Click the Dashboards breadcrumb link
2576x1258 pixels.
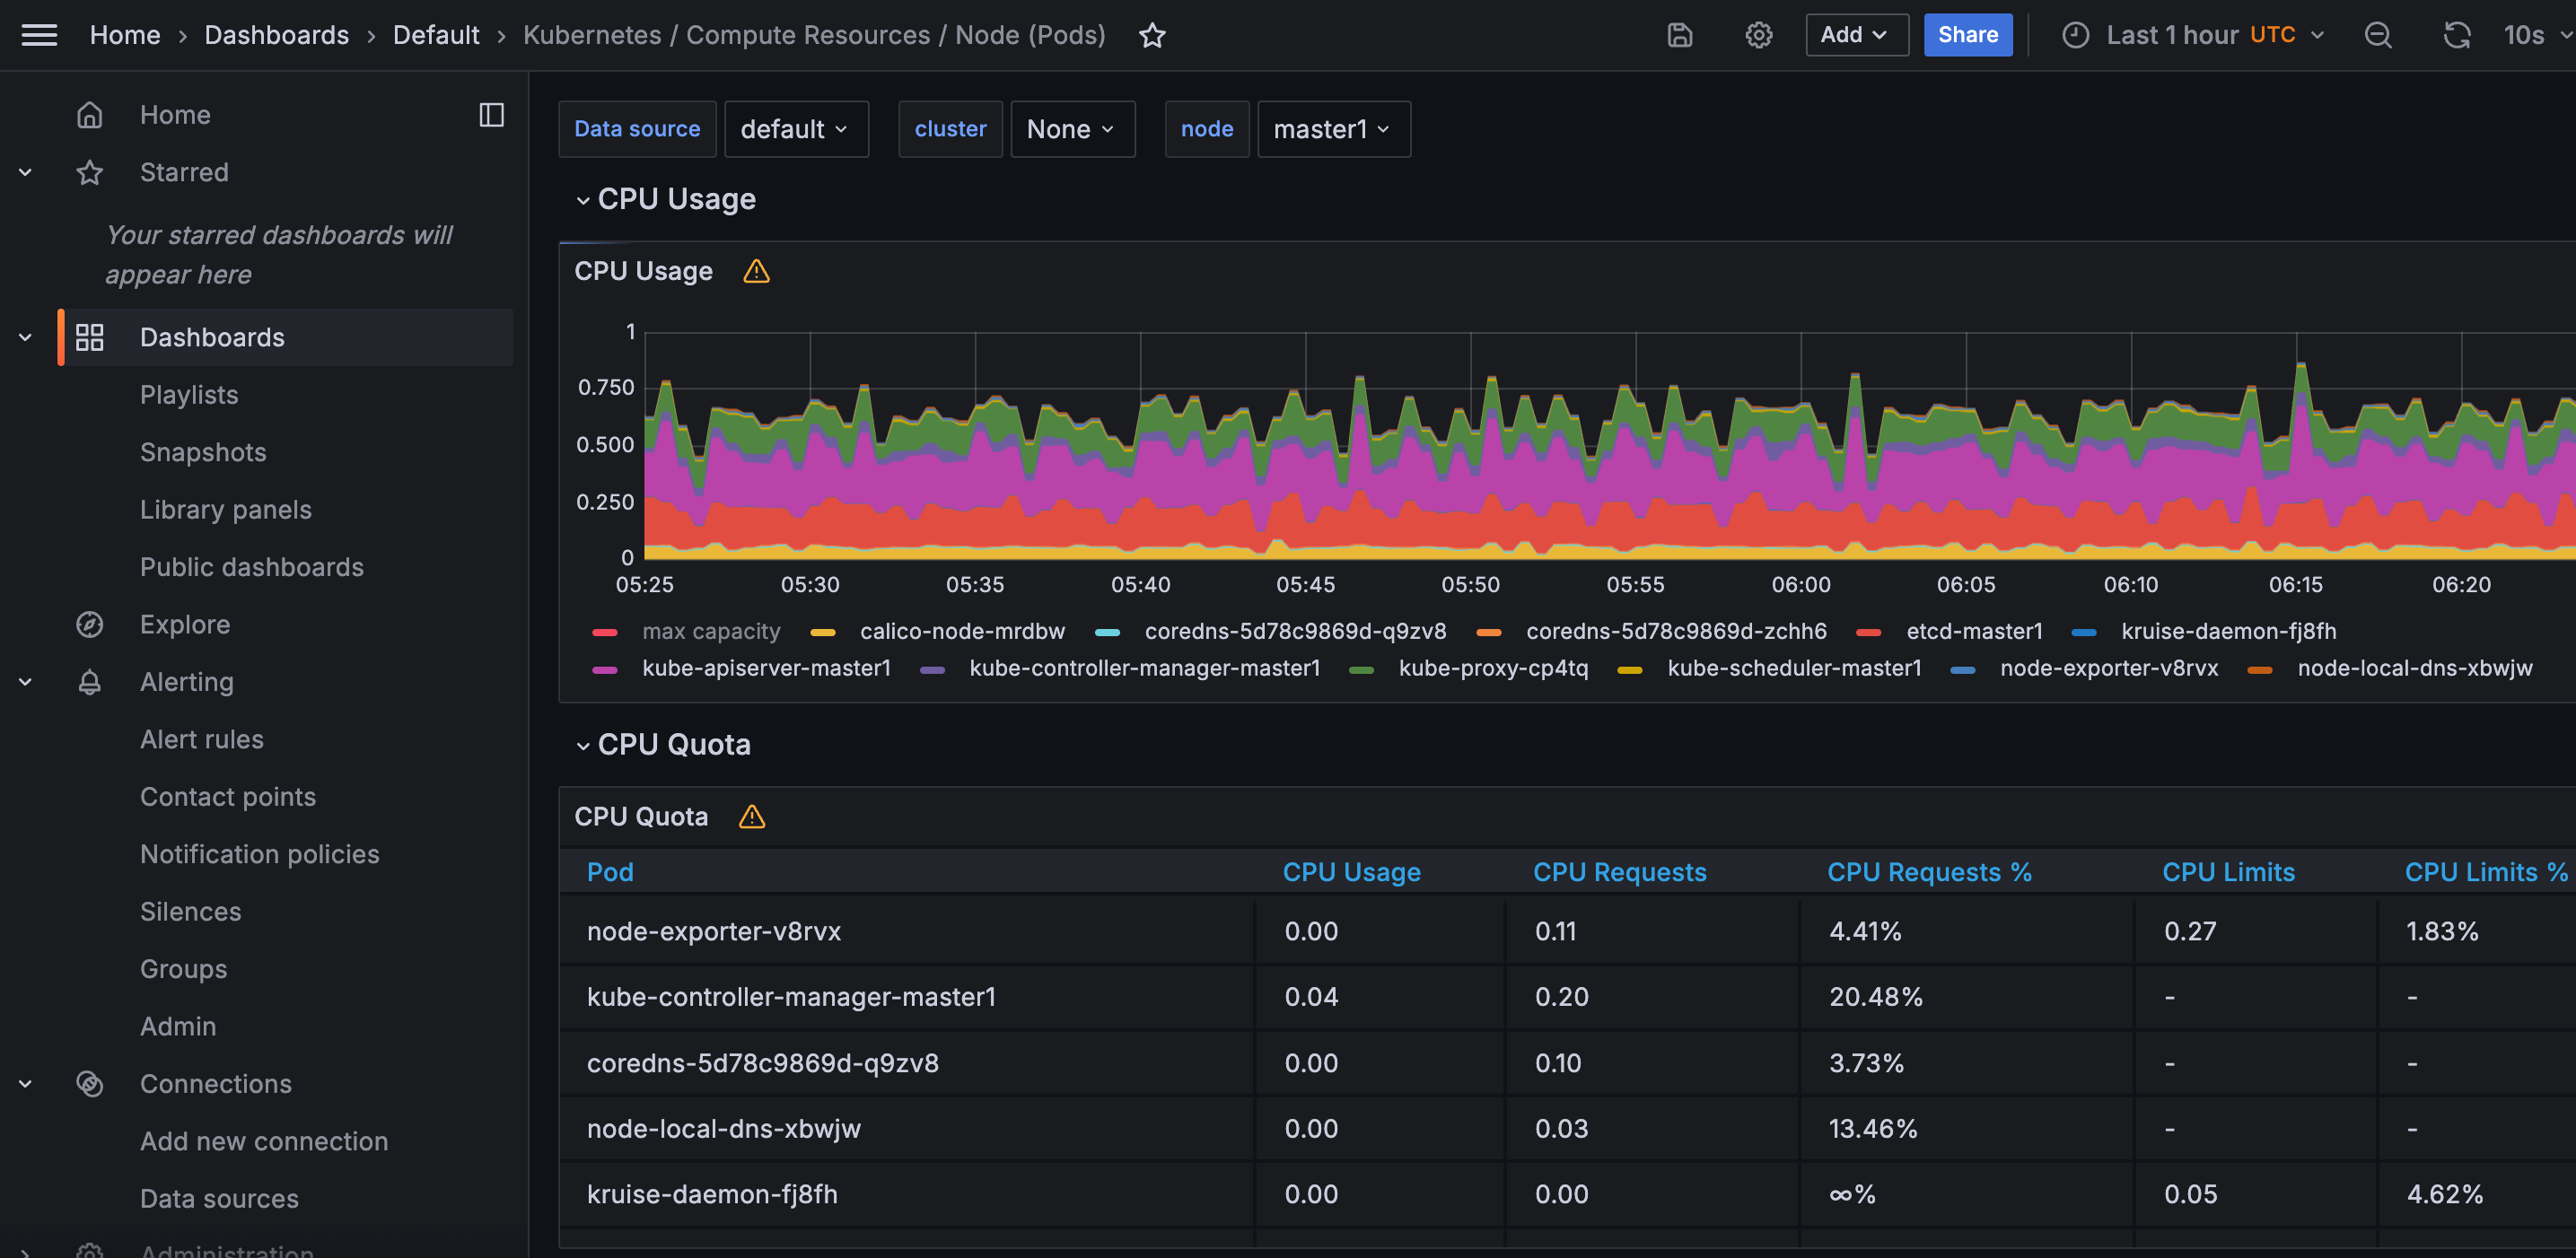point(277,35)
